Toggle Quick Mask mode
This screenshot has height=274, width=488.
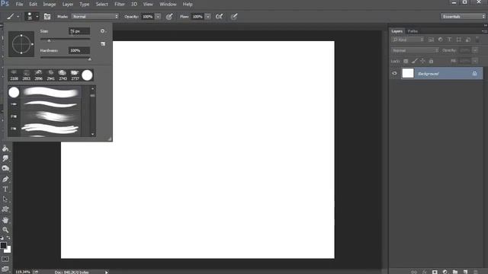(x=5, y=259)
